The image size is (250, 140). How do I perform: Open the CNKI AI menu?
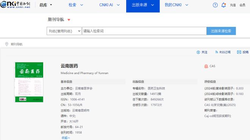coord(106,5)
